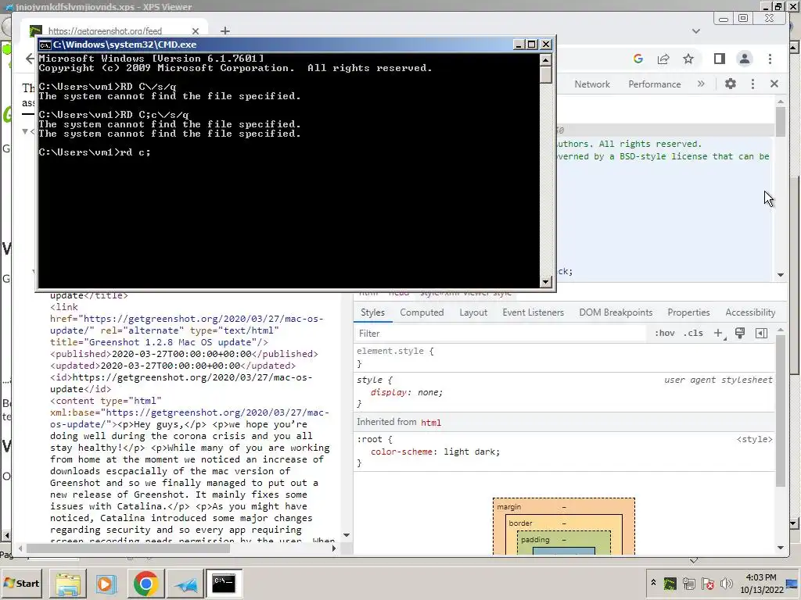801x600 pixels.
Task: Click the display: none property value
Action: tap(430, 392)
